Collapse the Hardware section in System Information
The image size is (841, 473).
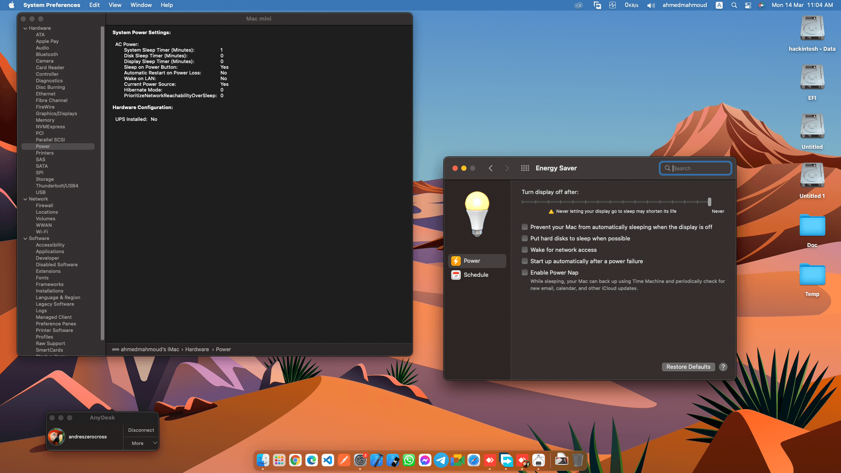(x=25, y=28)
